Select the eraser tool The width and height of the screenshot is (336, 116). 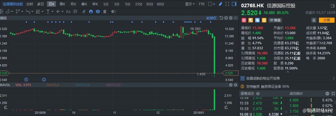(x=84, y=11)
